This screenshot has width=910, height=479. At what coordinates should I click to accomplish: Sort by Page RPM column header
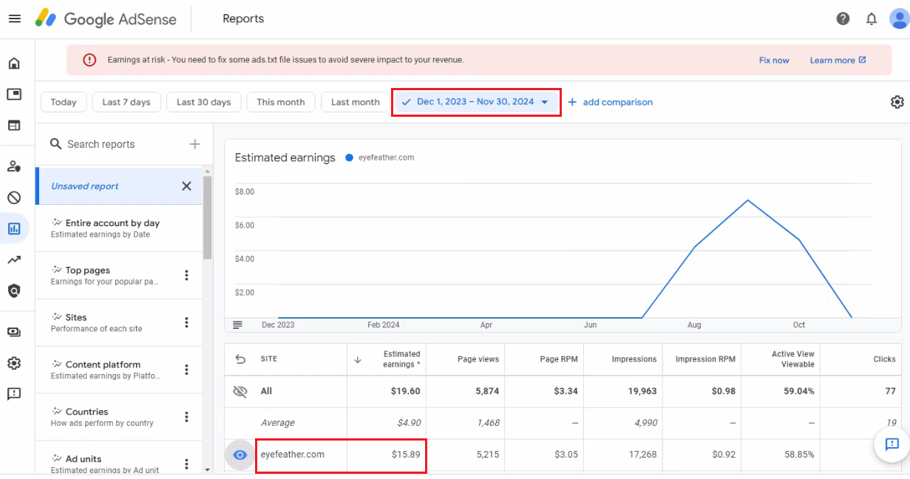point(558,359)
